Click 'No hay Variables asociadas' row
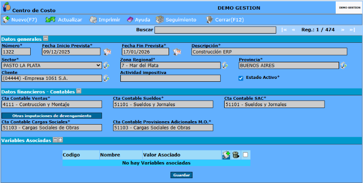Viewport: 363px width, 183px height. pyautogui.click(x=156, y=163)
